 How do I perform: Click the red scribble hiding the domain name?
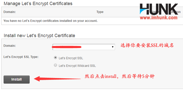pyautogui.click(x=66, y=47)
